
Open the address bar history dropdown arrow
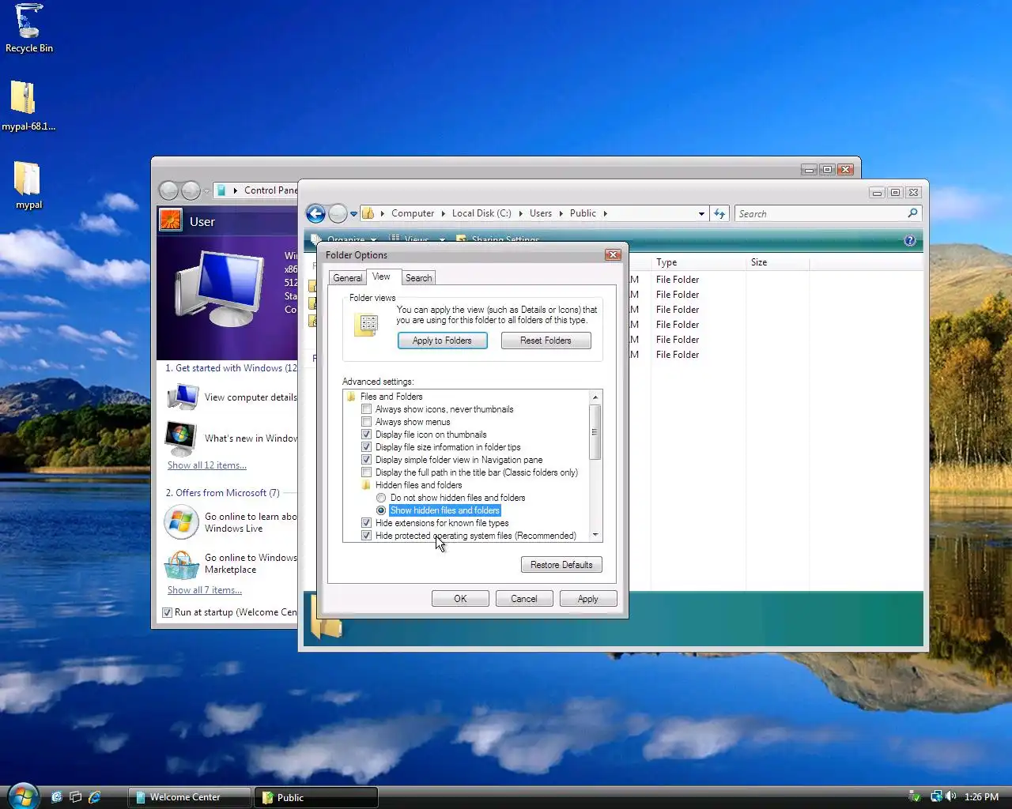coord(701,213)
